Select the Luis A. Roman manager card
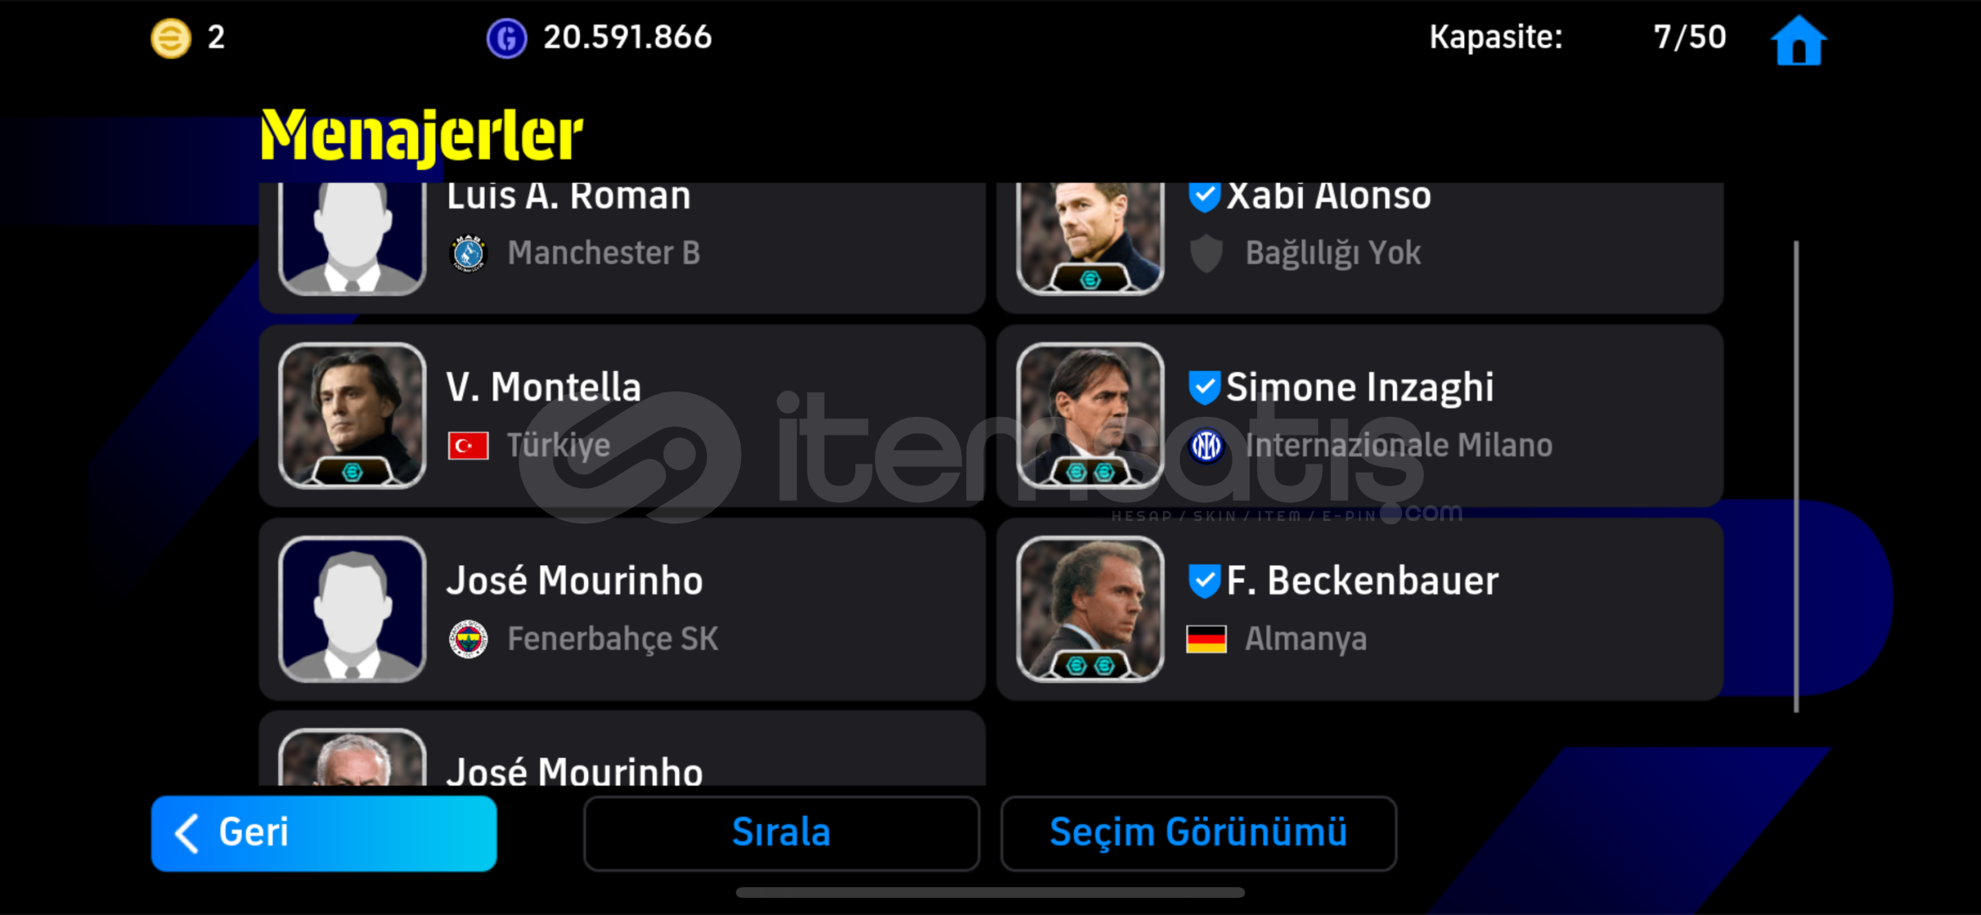This screenshot has height=915, width=1981. click(x=622, y=247)
